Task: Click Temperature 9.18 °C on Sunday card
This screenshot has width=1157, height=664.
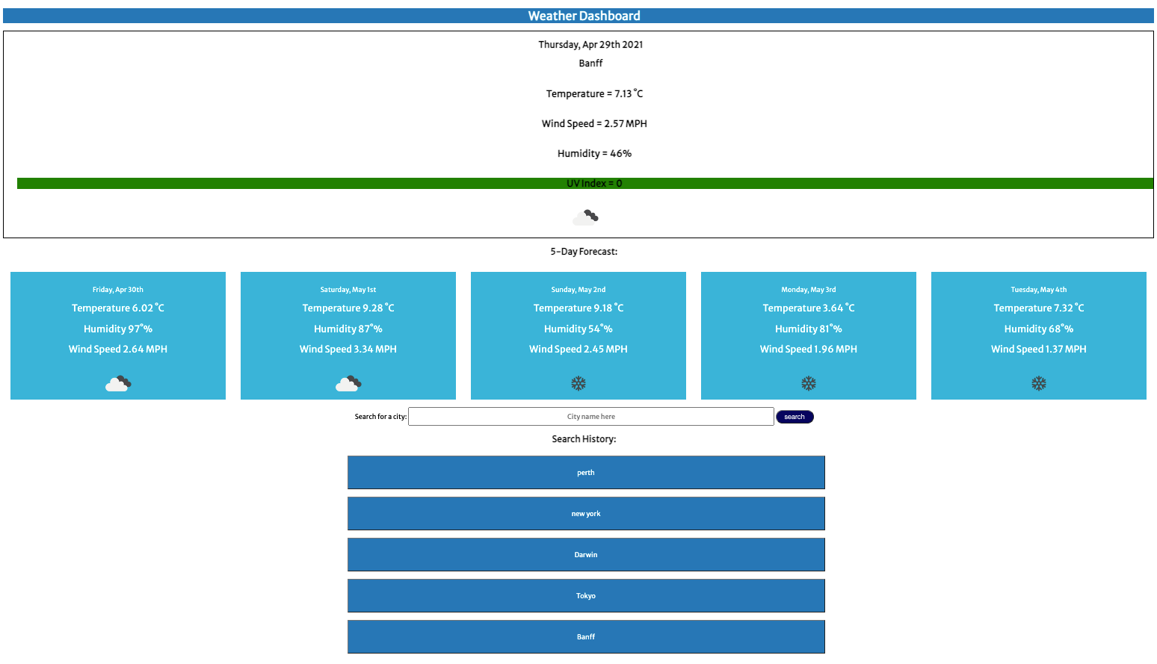Action: pyautogui.click(x=578, y=308)
